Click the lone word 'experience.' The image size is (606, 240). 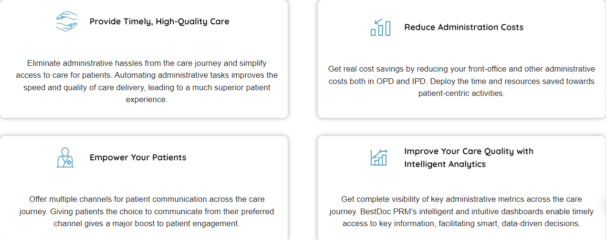tap(146, 100)
